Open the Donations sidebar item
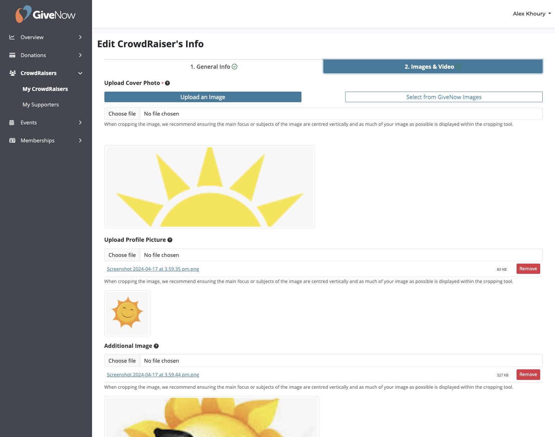 (x=46, y=55)
